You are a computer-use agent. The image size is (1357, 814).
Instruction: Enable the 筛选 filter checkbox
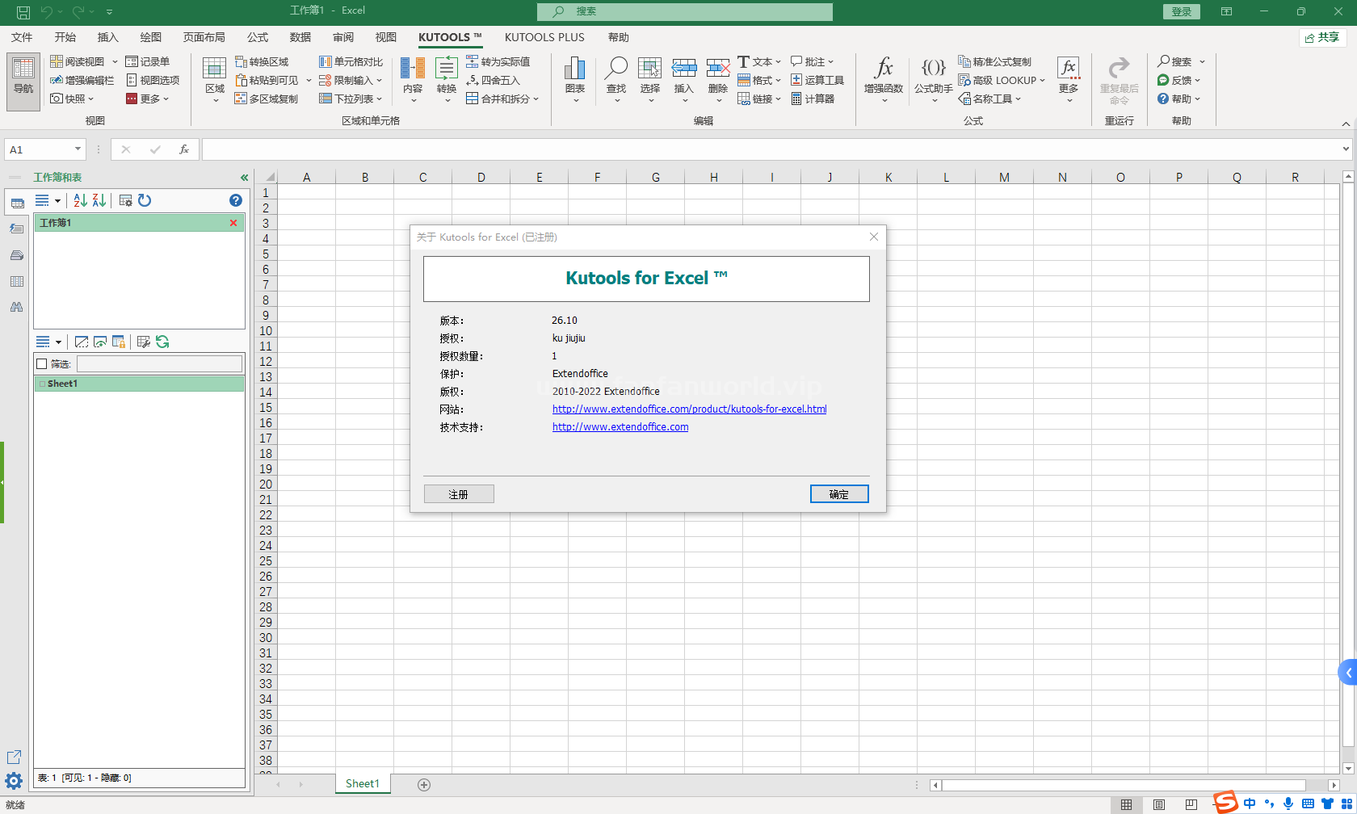(x=42, y=364)
